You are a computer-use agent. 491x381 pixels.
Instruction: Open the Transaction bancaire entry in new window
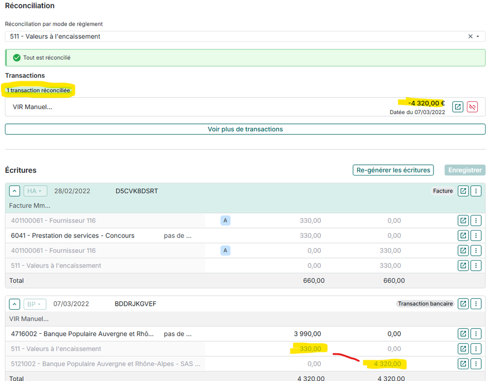pos(463,304)
